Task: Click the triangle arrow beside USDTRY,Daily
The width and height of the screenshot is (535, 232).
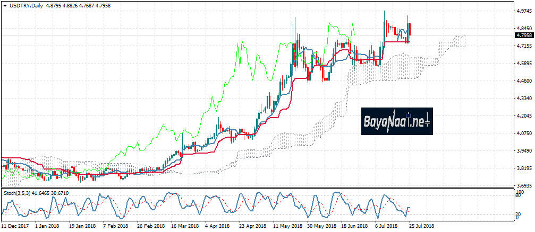Action: click(4, 4)
